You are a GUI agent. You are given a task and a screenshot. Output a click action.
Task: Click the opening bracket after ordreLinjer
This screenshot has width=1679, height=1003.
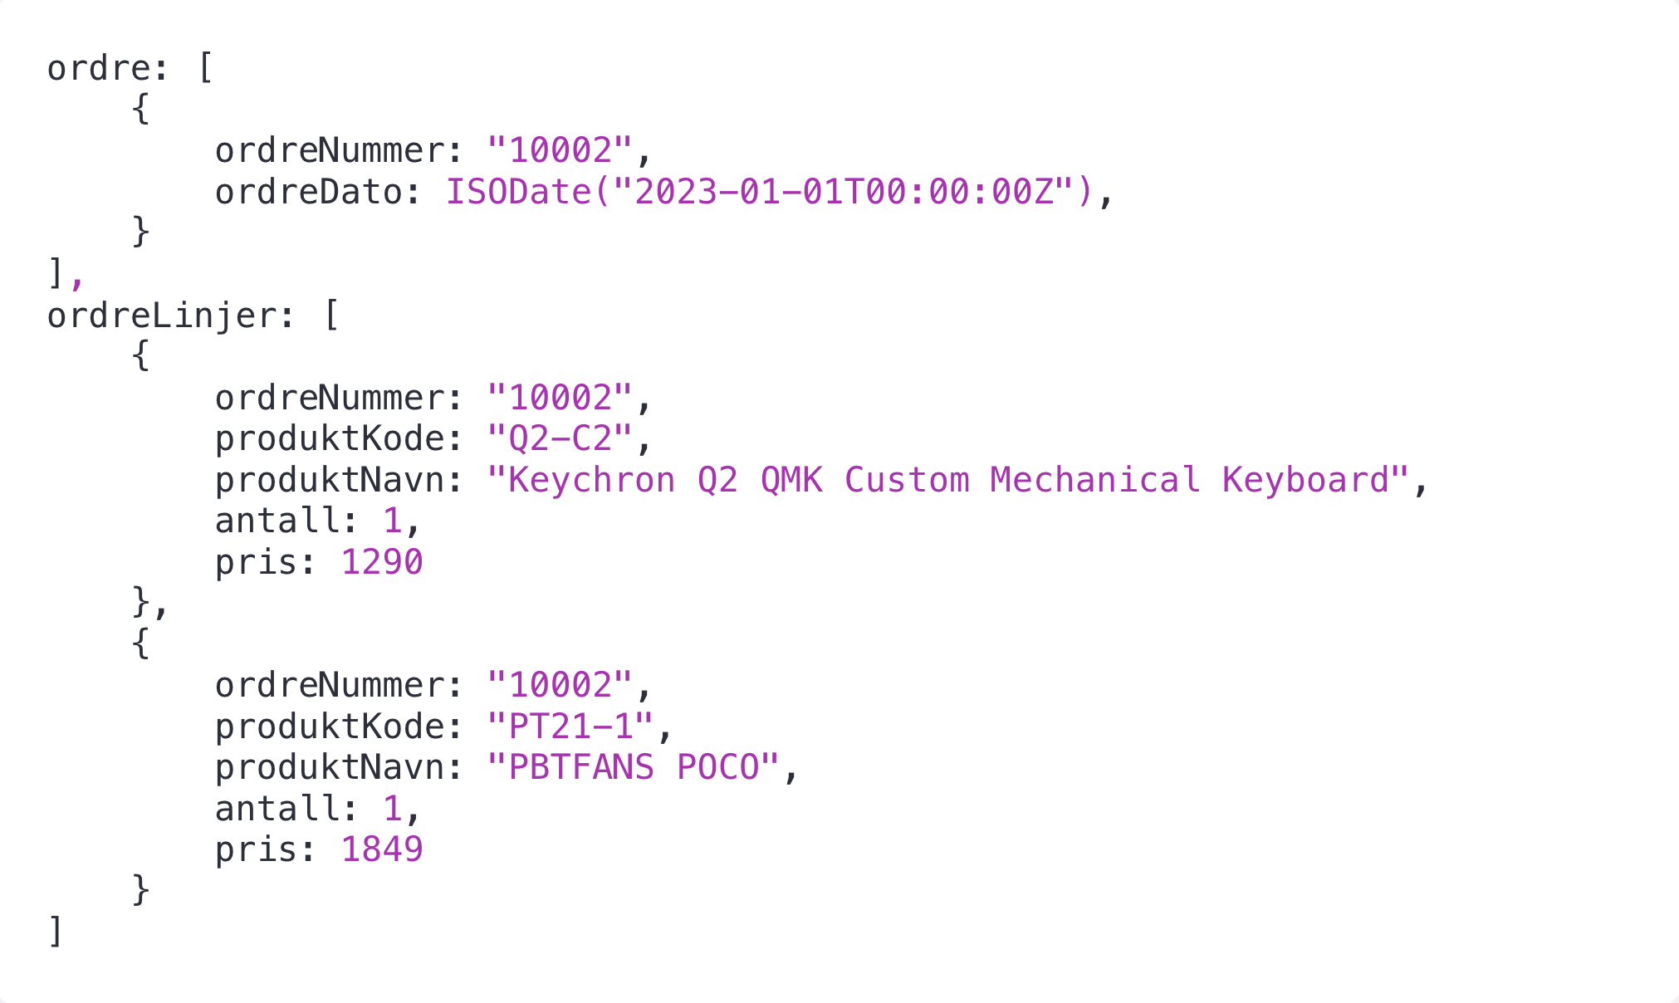(x=331, y=316)
